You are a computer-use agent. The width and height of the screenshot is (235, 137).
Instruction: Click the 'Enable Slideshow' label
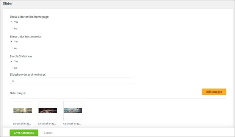tap(21, 56)
